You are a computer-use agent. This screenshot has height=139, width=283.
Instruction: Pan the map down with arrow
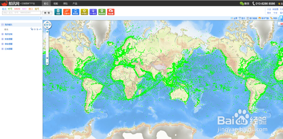tap(47, 27)
